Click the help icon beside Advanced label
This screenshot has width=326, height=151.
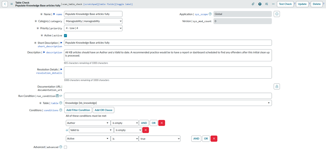click(61, 147)
